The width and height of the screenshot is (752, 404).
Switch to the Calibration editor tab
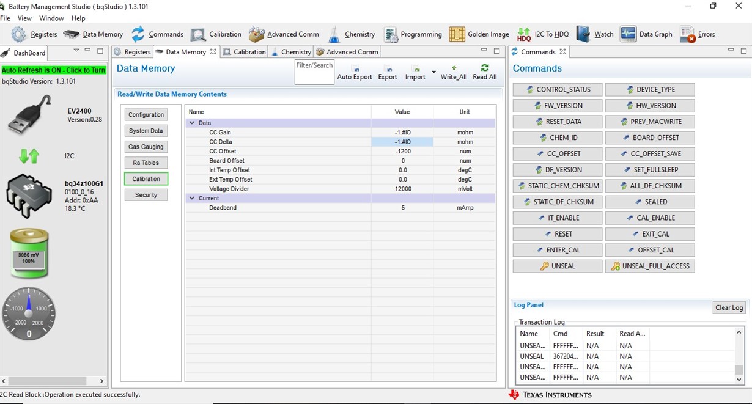point(245,52)
